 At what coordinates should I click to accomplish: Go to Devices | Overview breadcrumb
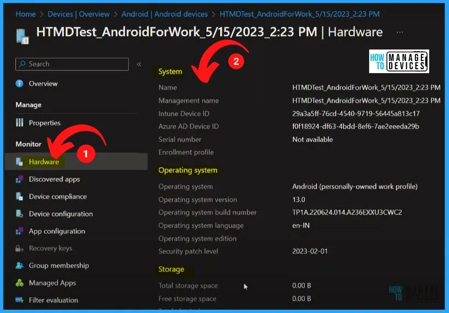click(x=79, y=14)
